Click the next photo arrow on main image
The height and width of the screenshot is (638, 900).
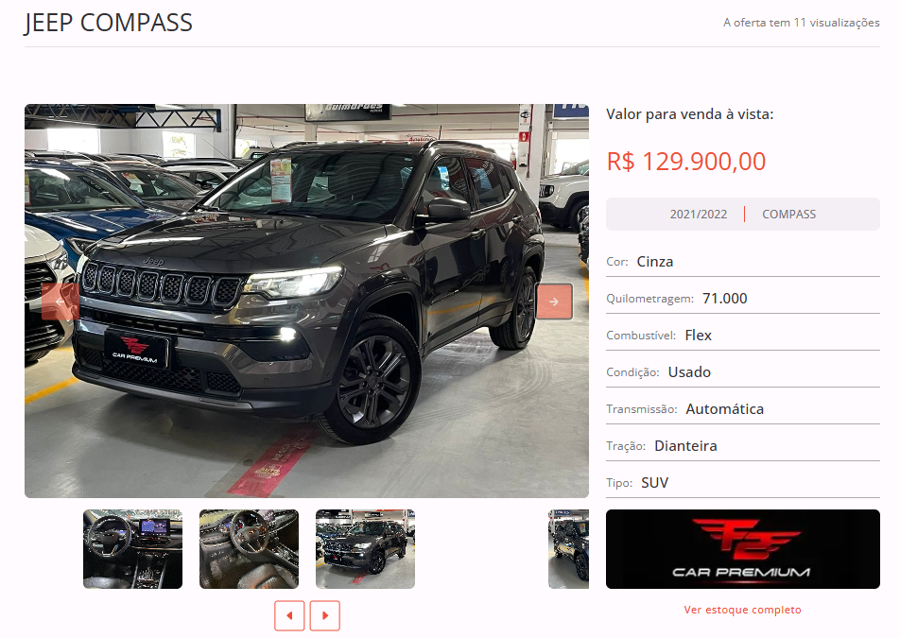coord(554,302)
